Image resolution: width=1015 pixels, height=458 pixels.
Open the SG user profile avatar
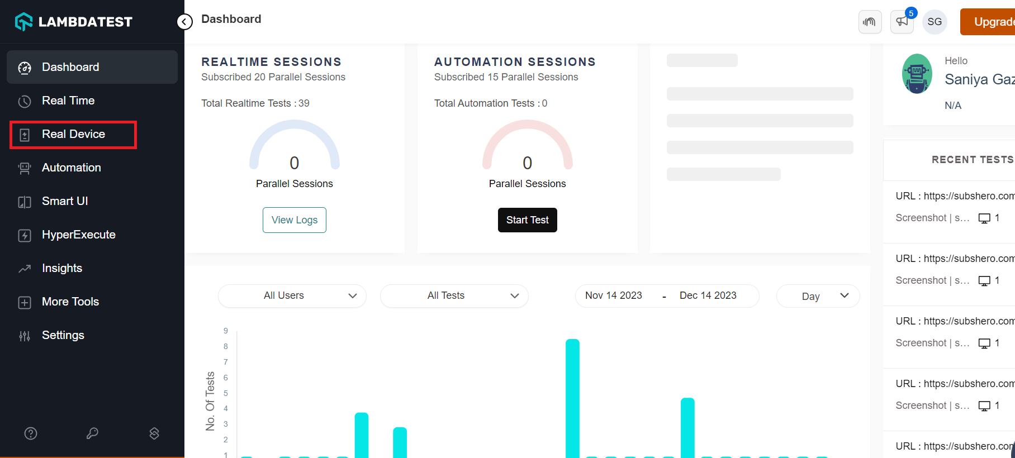point(934,22)
